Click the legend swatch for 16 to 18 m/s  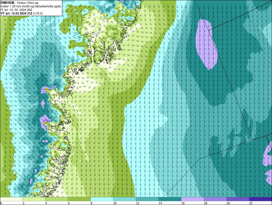(x=193, y=199)
